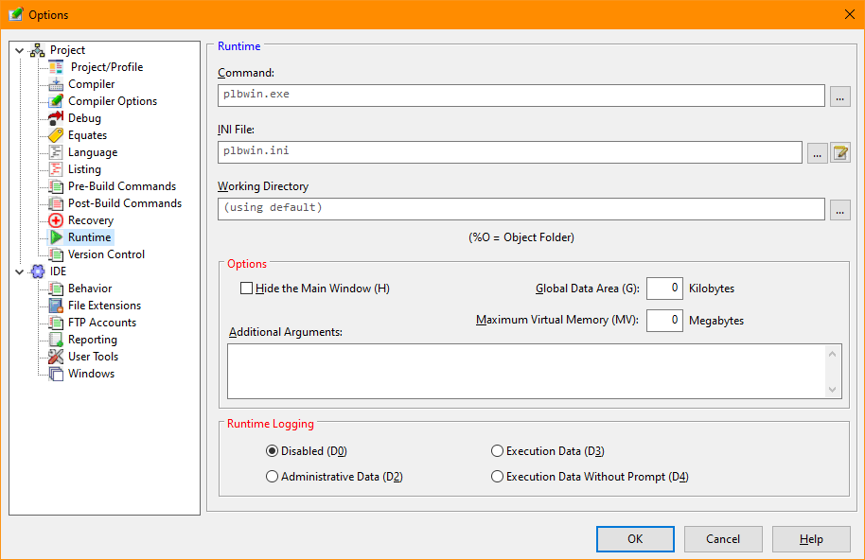Collapse the IDE tree node
The width and height of the screenshot is (865, 560).
tap(19, 271)
